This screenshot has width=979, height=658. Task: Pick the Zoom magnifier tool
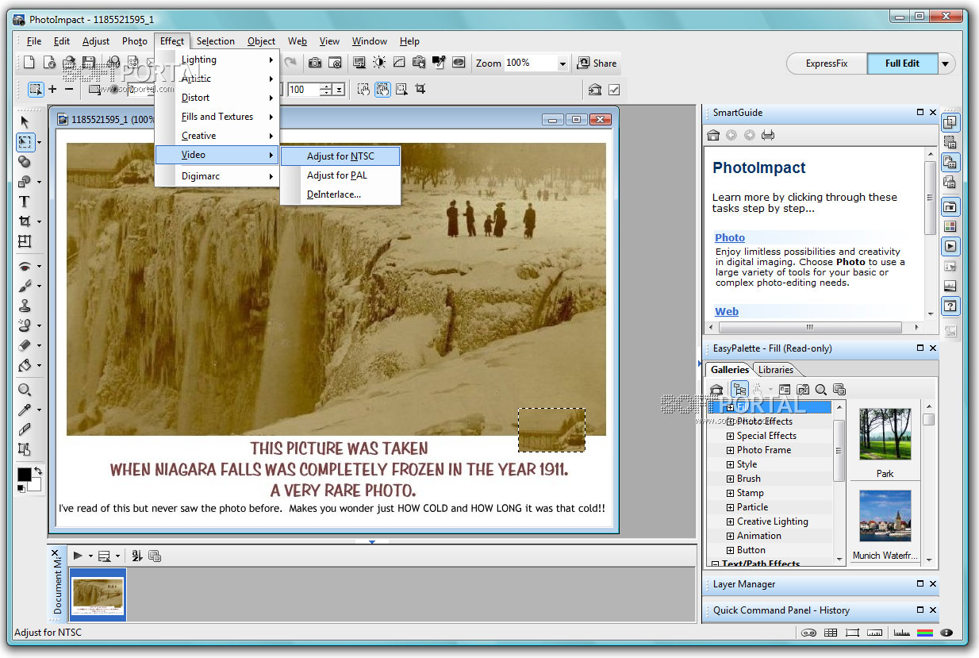pos(25,390)
